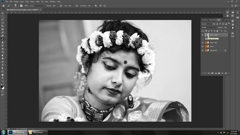Click the foreground color swatch

point(1,87)
